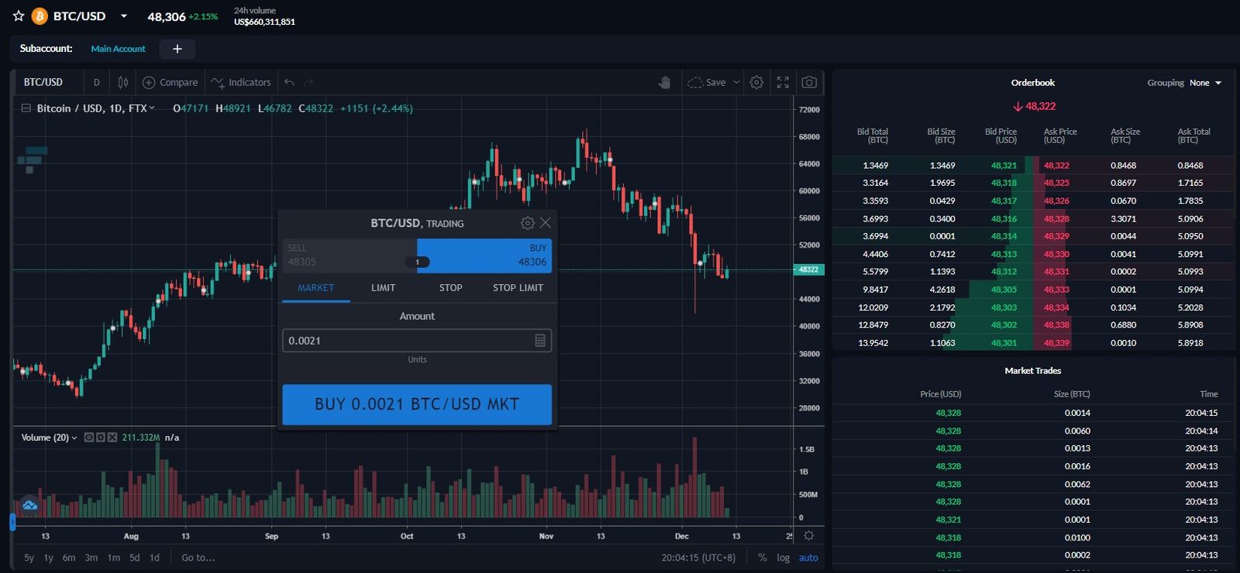Expand the Volume (20) indicator chevron
Screen dimensions: 1240x573
point(74,438)
